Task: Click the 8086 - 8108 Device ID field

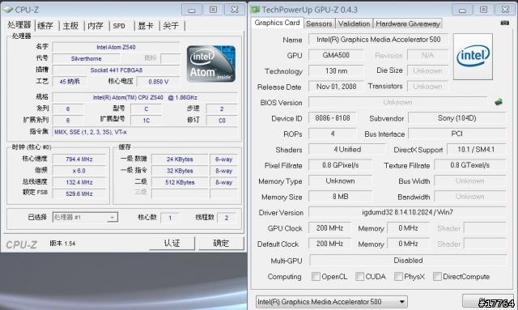Action: point(333,118)
